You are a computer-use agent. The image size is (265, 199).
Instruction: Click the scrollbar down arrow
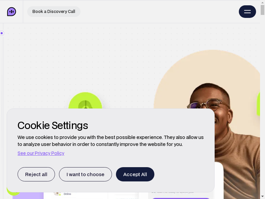pos(262,196)
